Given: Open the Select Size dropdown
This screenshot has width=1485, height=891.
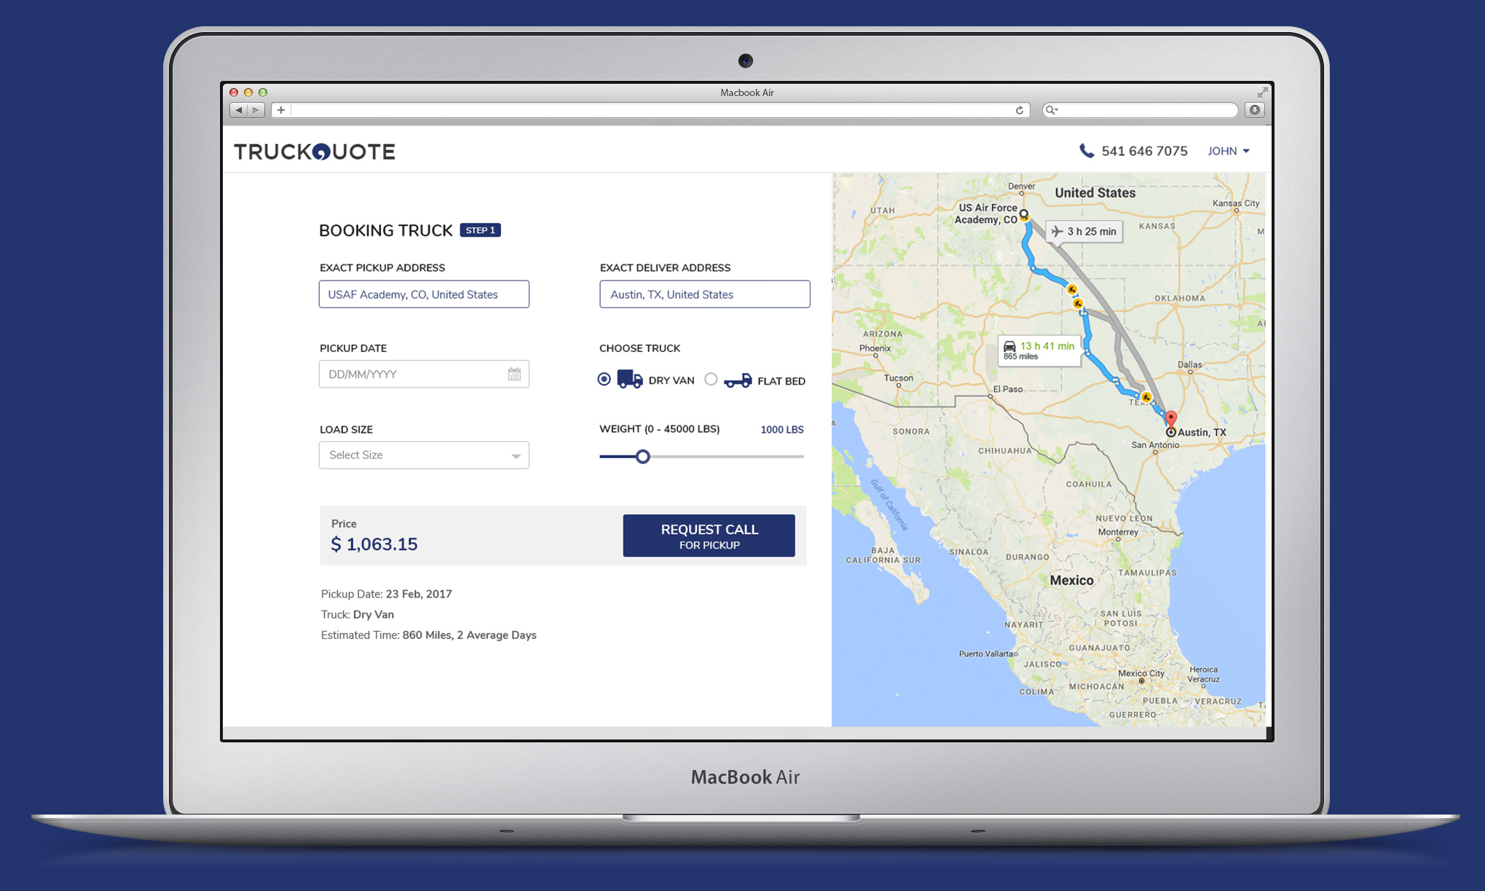Looking at the screenshot, I should (x=424, y=455).
